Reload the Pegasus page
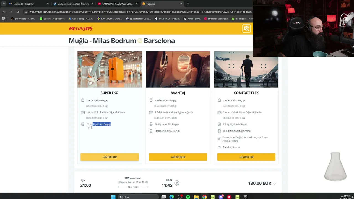Screen dimensions: 354x199 coord(18,12)
